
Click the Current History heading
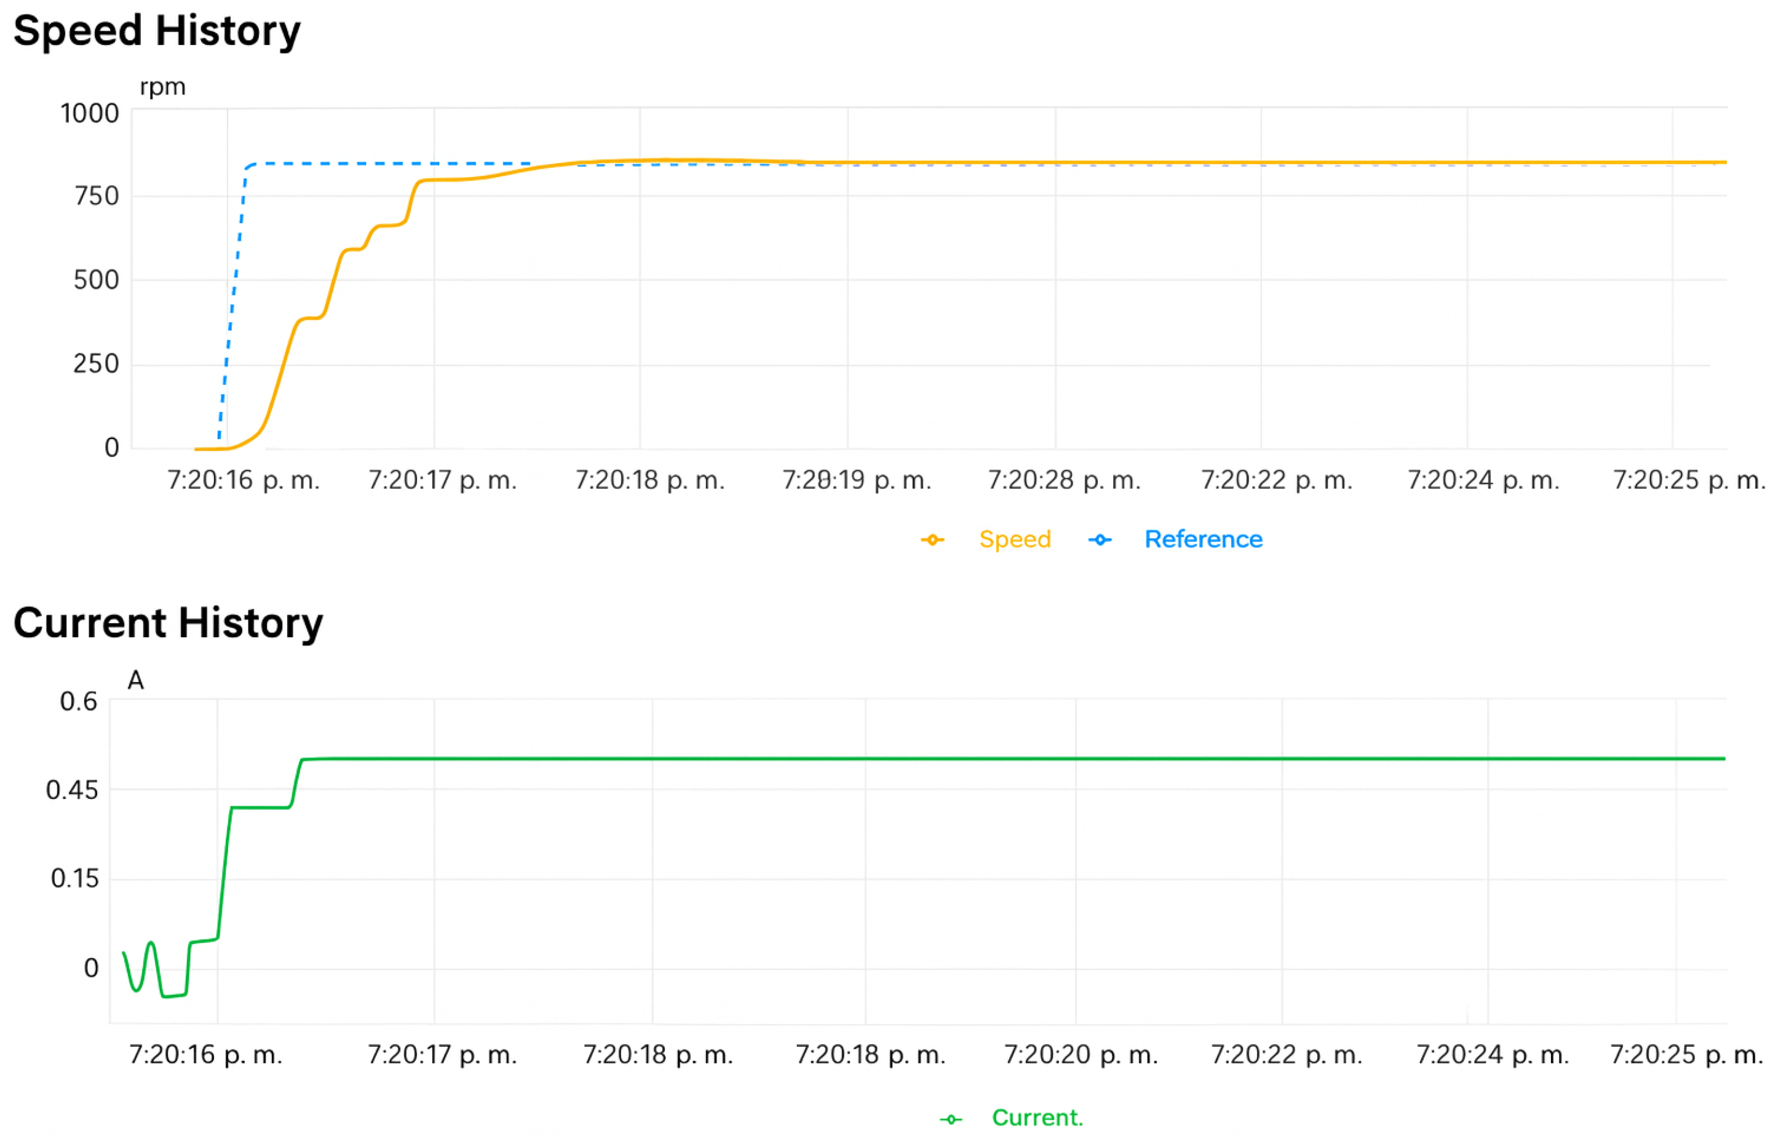click(168, 623)
